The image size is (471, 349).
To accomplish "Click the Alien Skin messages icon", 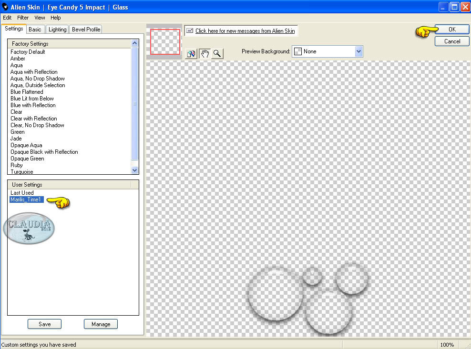I will coord(190,30).
